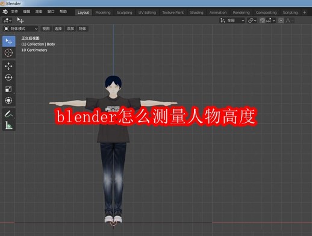Click the Blender logo menu icon

coord(5,11)
